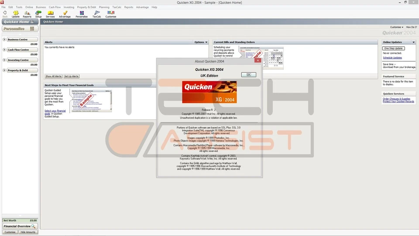
Task: Click Order Cheques & Supplies link
Action: (396, 99)
